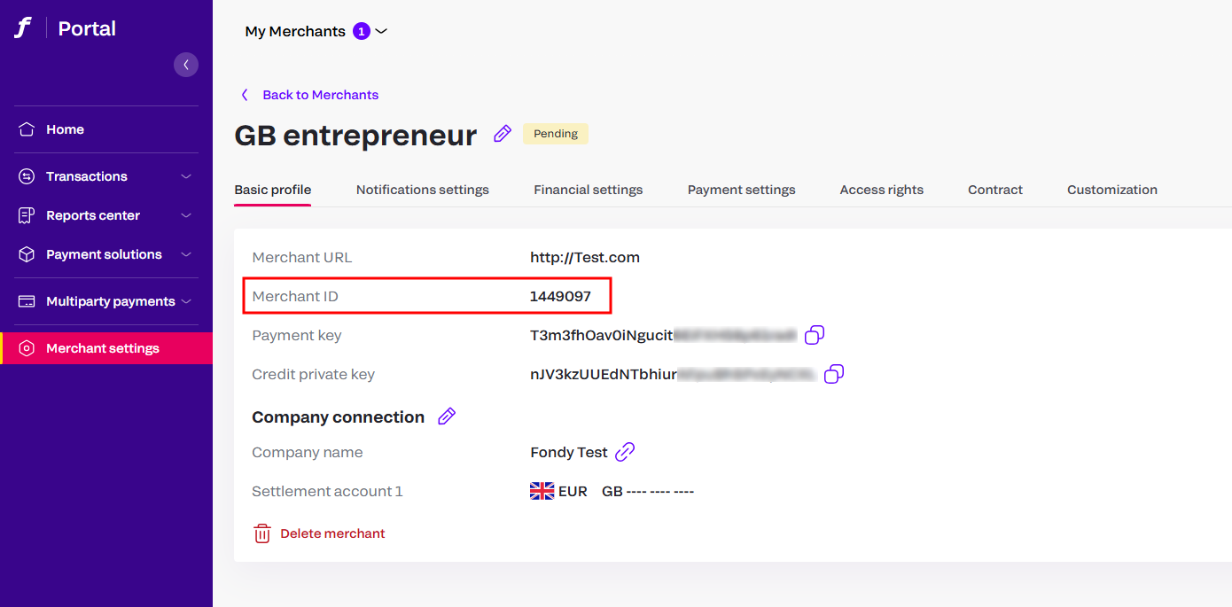Follow the Back to Merchants link

coord(320,95)
